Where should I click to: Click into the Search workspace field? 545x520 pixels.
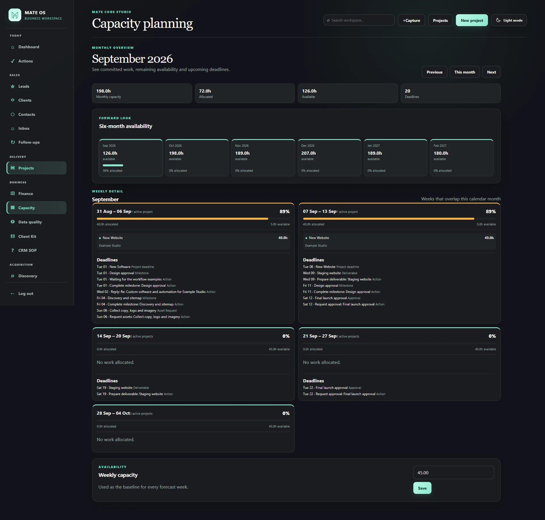(359, 20)
